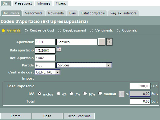Select the Desglossament section circle
This screenshot has width=160, height=120.
pos(59,31)
